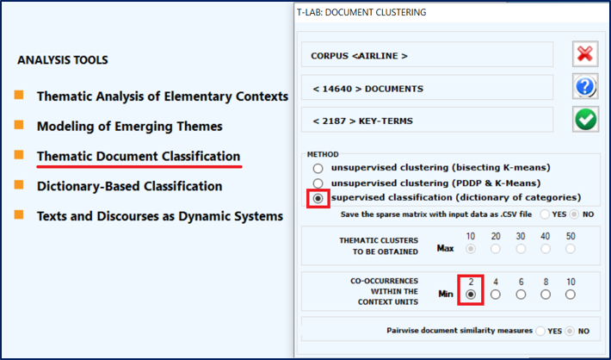Viewport: 611px width, 360px height.
Task: Select NO for pairwise similarity measures
Action: point(570,331)
